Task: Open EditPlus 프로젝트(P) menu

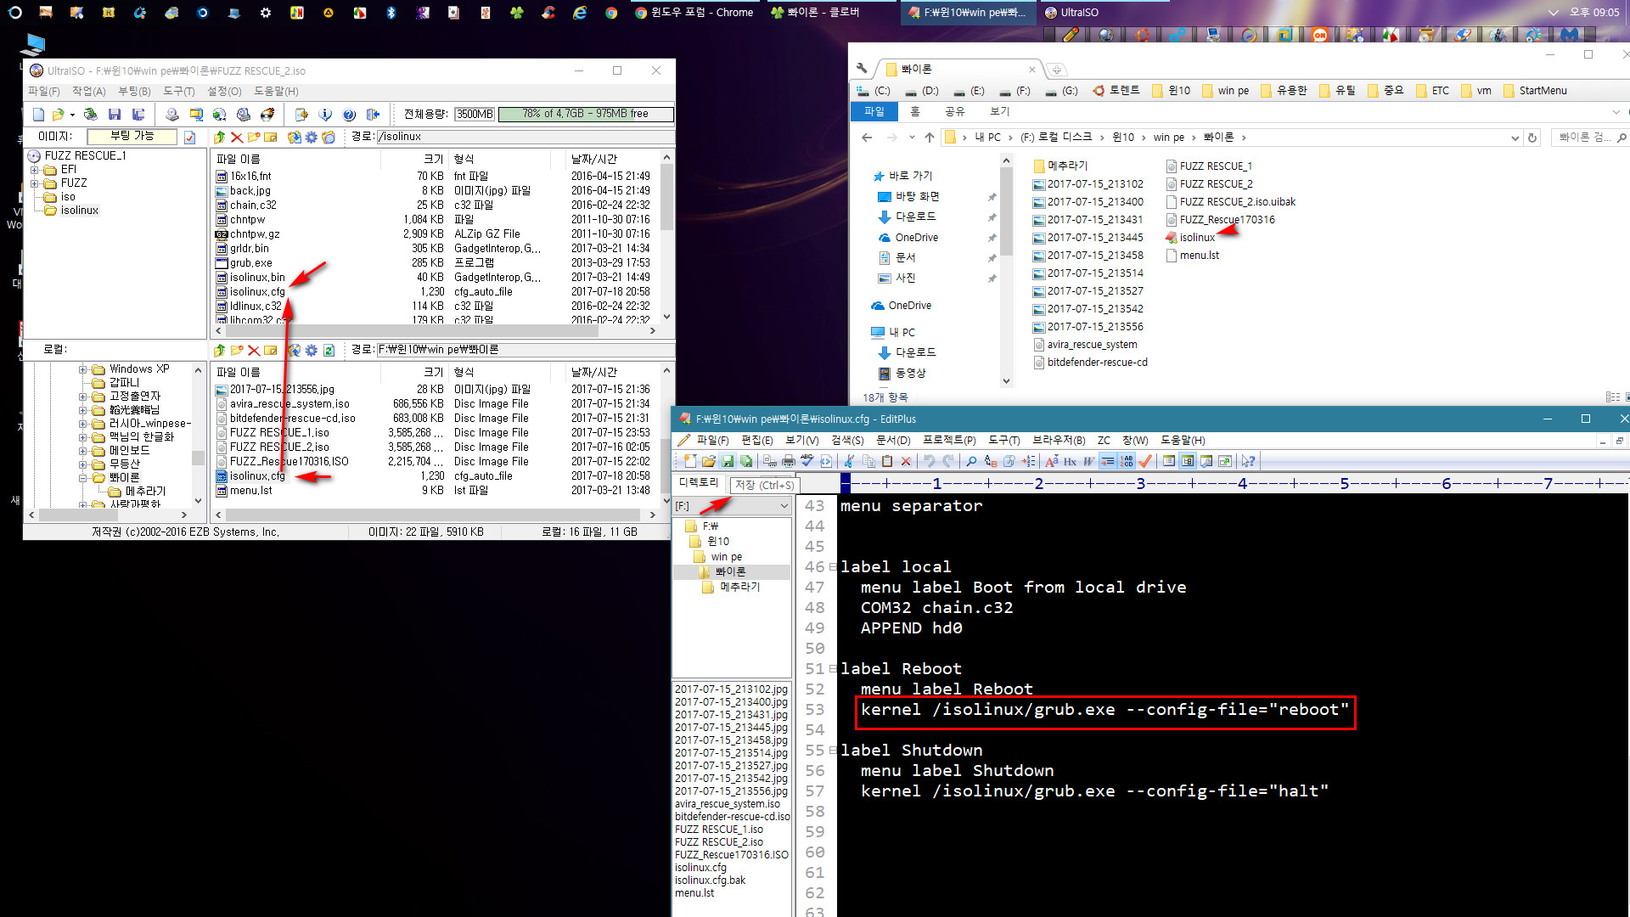Action: [949, 440]
